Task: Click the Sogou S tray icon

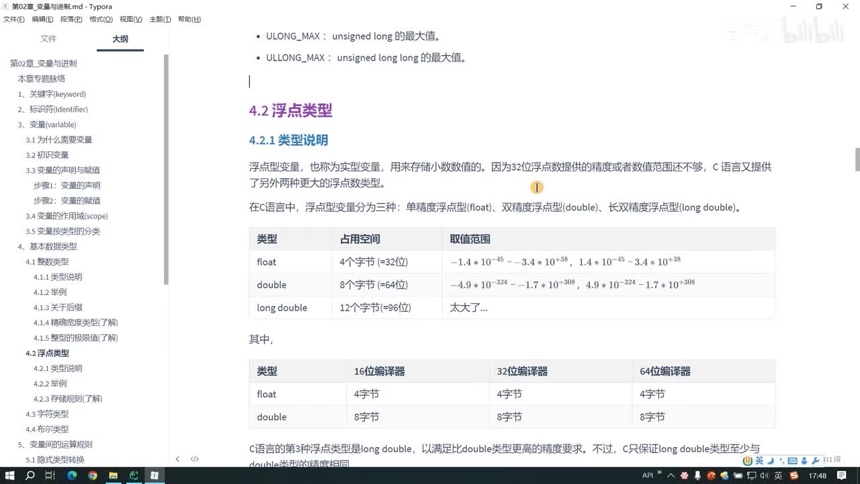Action: coord(794,476)
